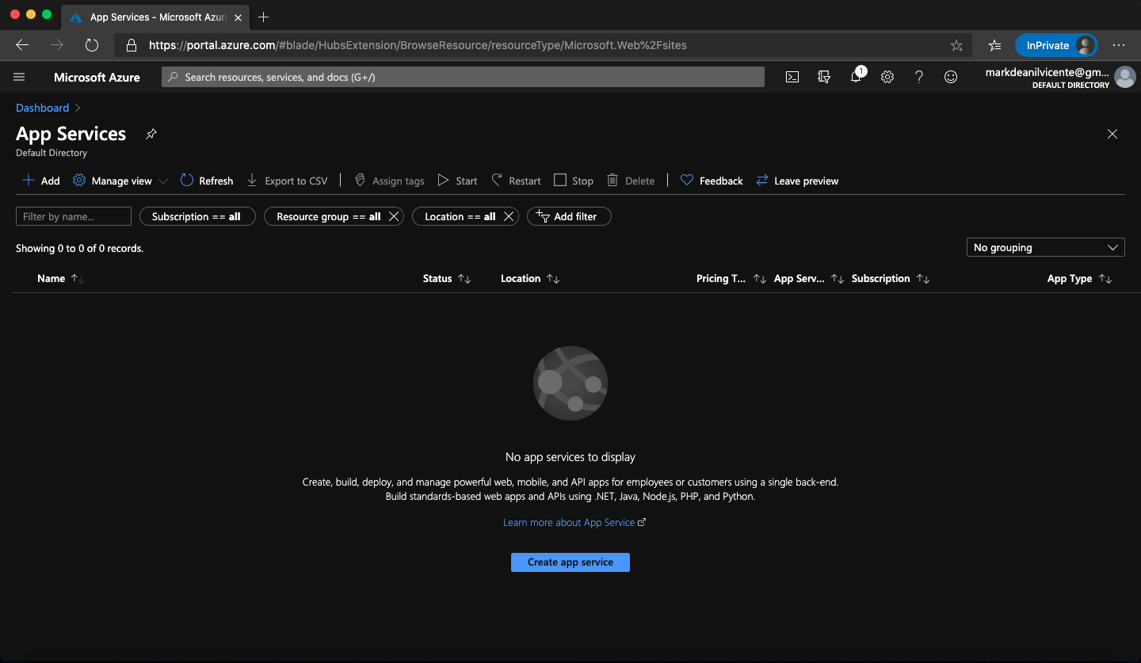The height and width of the screenshot is (663, 1141).
Task: Remove the Resource group filter pill
Action: coord(394,216)
